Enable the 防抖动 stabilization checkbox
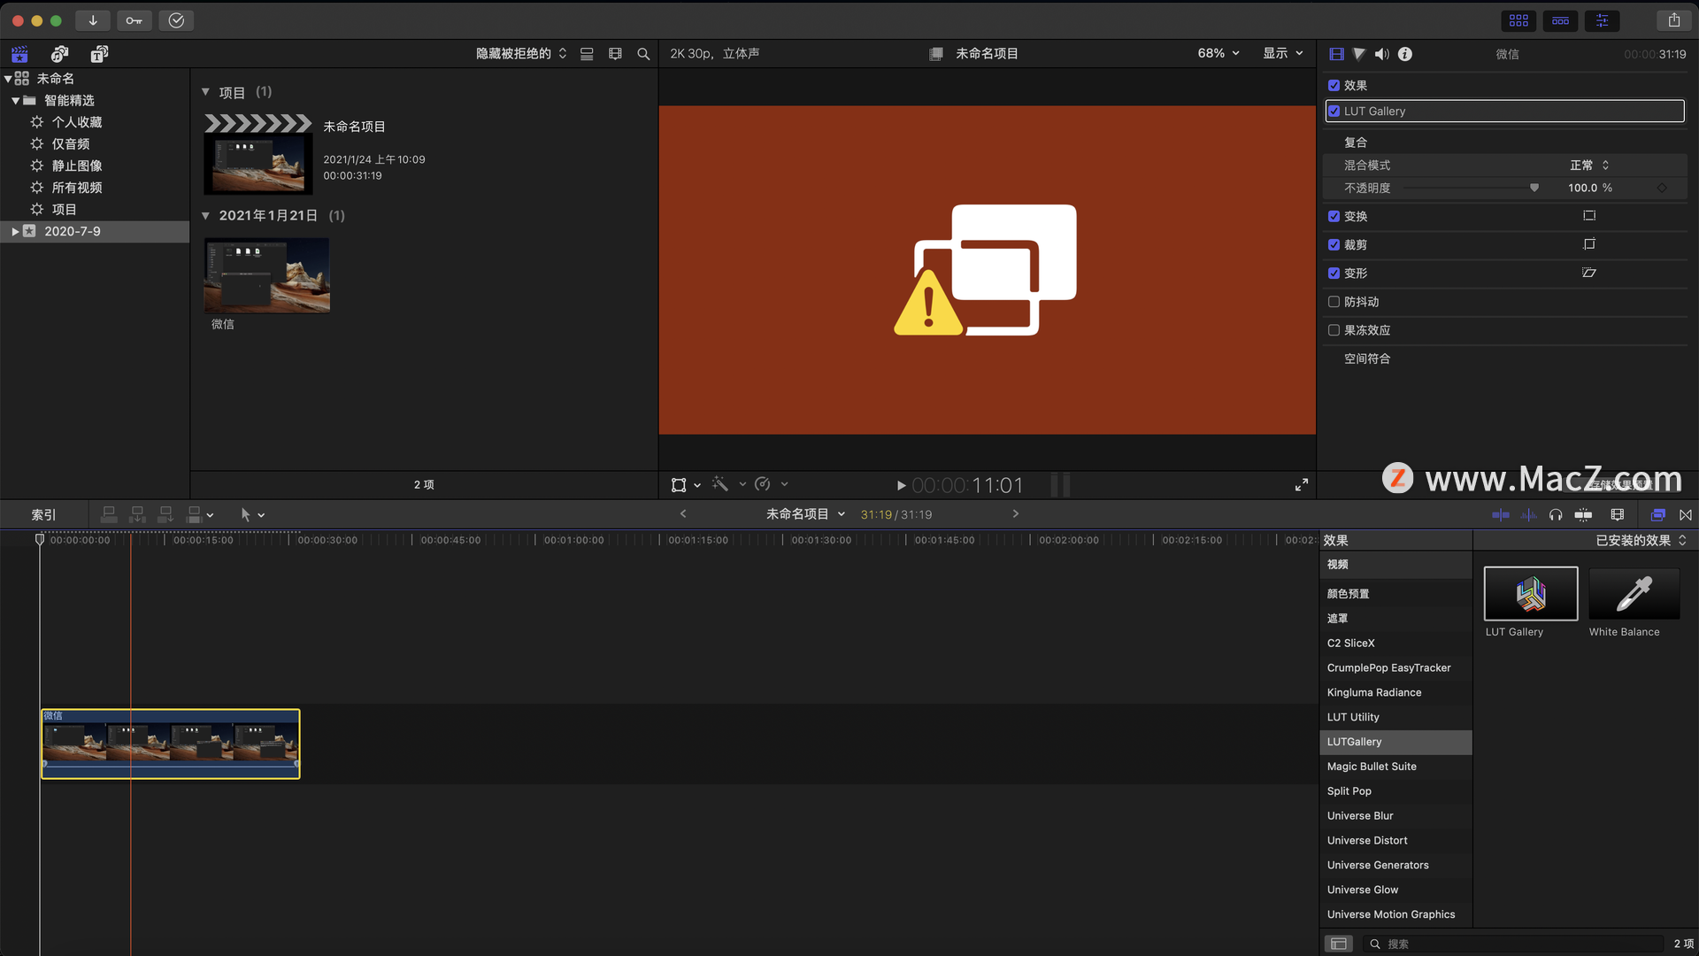 1334,302
